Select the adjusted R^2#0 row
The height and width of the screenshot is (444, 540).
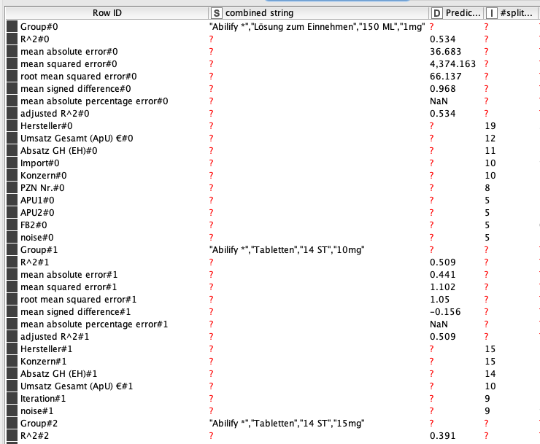point(55,114)
